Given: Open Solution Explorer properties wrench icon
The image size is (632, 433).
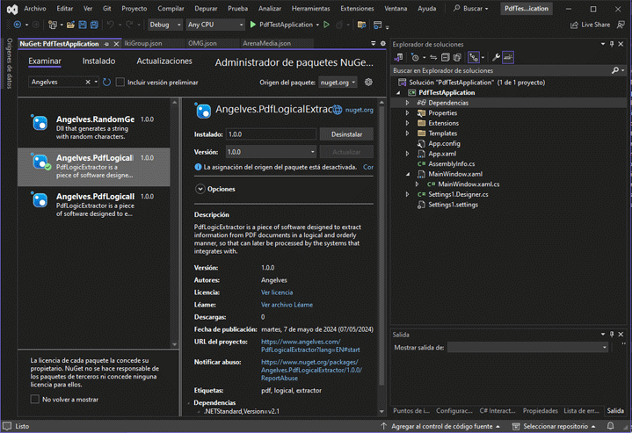Looking at the screenshot, I should (x=496, y=58).
